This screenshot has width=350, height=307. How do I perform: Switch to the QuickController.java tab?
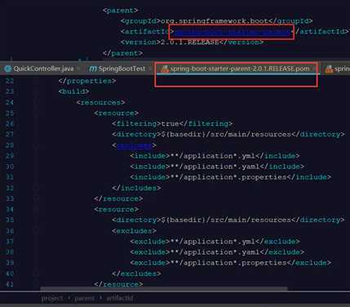(x=39, y=69)
